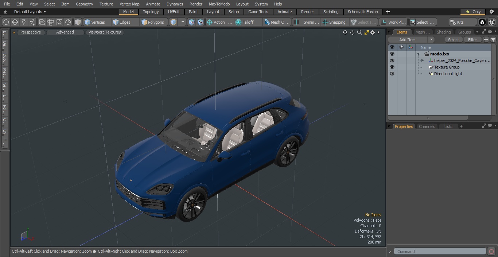Choose the pen drawing tool icon
Screen dimensions: 498x257
24,22
